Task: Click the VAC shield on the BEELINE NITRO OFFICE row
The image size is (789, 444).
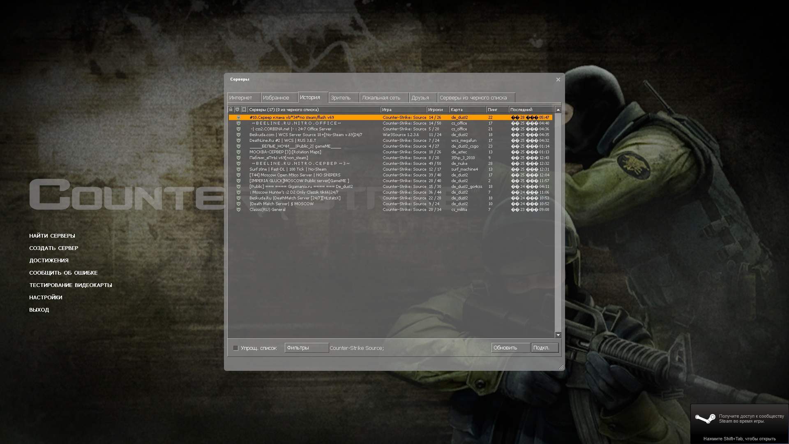Action: click(x=238, y=123)
